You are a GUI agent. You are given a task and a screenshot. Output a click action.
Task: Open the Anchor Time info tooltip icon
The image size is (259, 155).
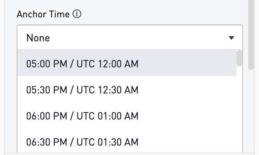[x=77, y=14]
